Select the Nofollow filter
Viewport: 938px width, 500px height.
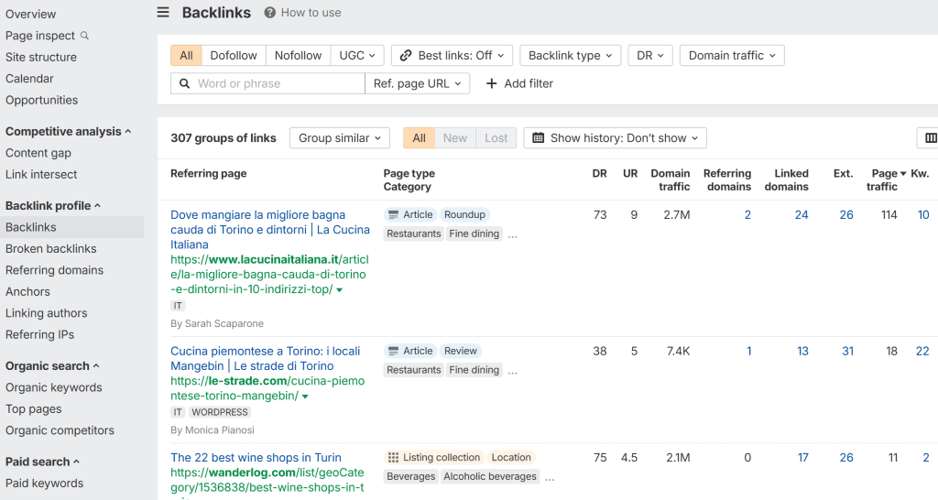[298, 56]
